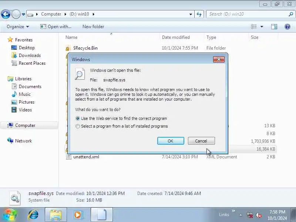Select a program from installed programs radio option

point(78,126)
